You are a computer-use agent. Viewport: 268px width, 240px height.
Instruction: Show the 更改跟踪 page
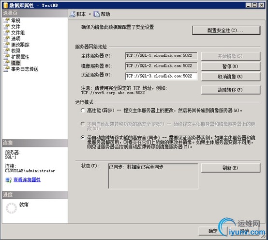coord(20,45)
